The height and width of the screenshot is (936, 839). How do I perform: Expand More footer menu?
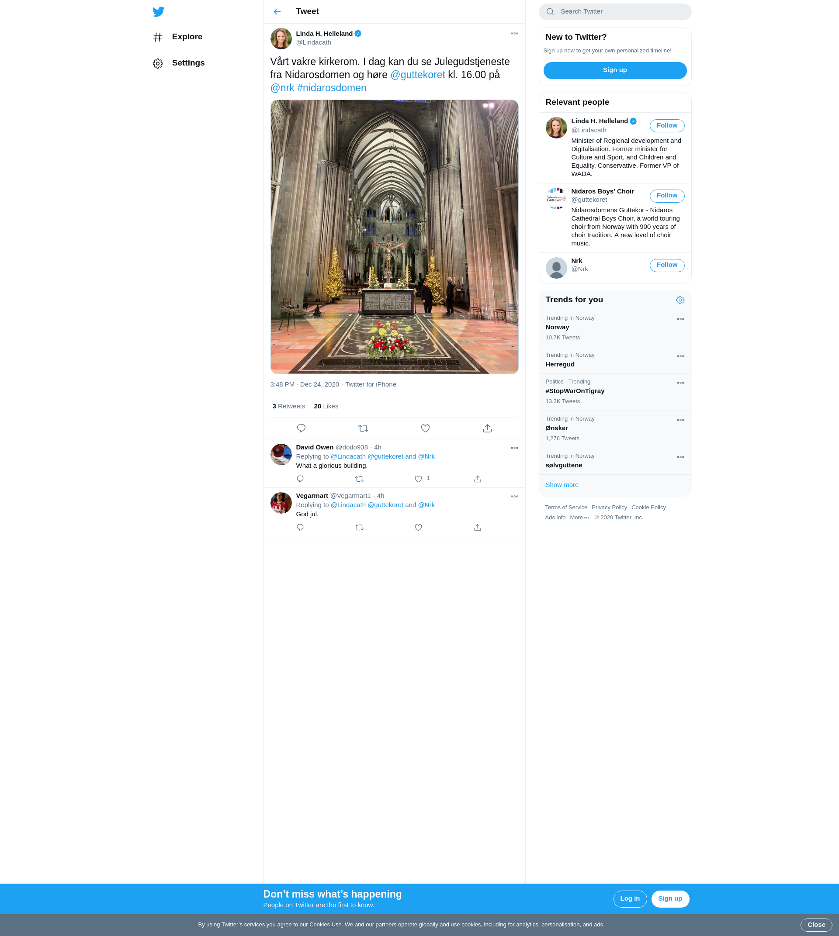click(579, 518)
